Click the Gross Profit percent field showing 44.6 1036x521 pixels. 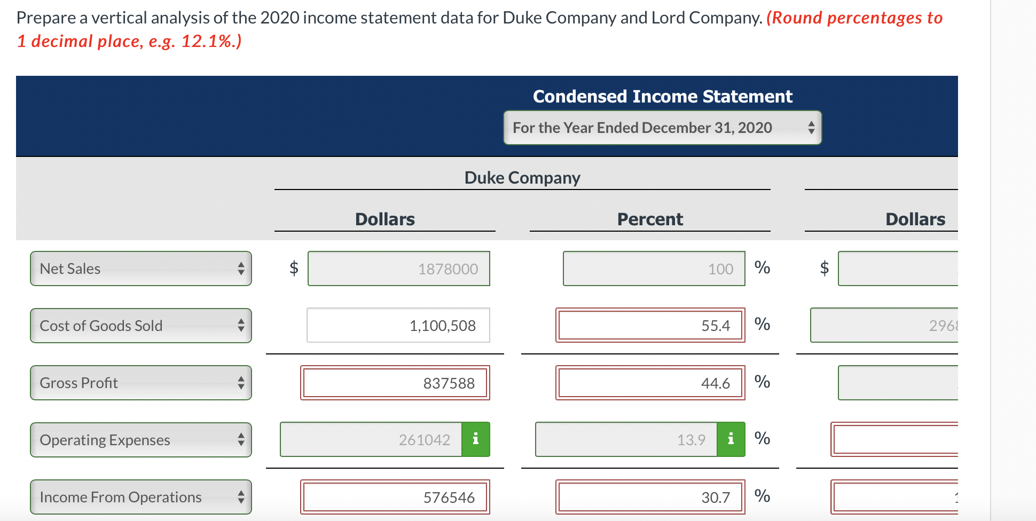tap(650, 382)
